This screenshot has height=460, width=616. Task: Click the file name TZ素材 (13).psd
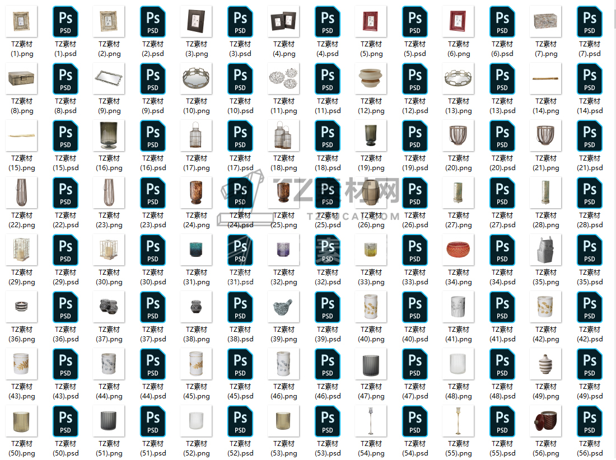(x=502, y=106)
